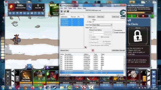161x90 pixels.
Task: Enable the Speedhack checkbox
Action: (113, 32)
